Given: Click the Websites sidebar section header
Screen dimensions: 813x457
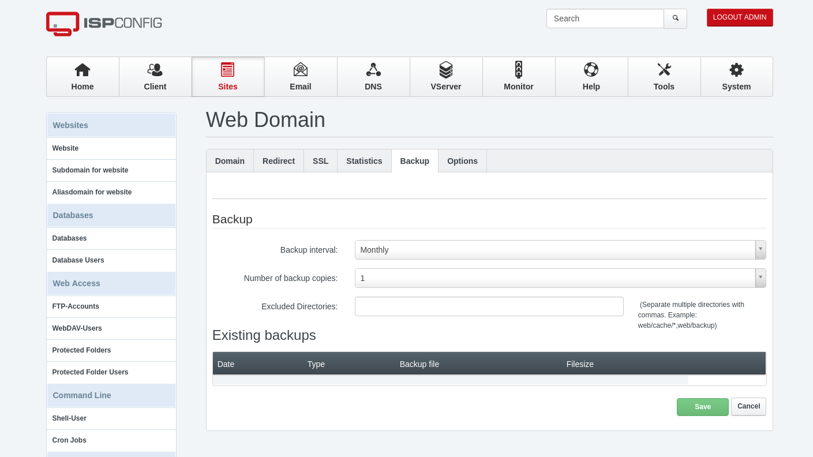Looking at the screenshot, I should [x=111, y=125].
